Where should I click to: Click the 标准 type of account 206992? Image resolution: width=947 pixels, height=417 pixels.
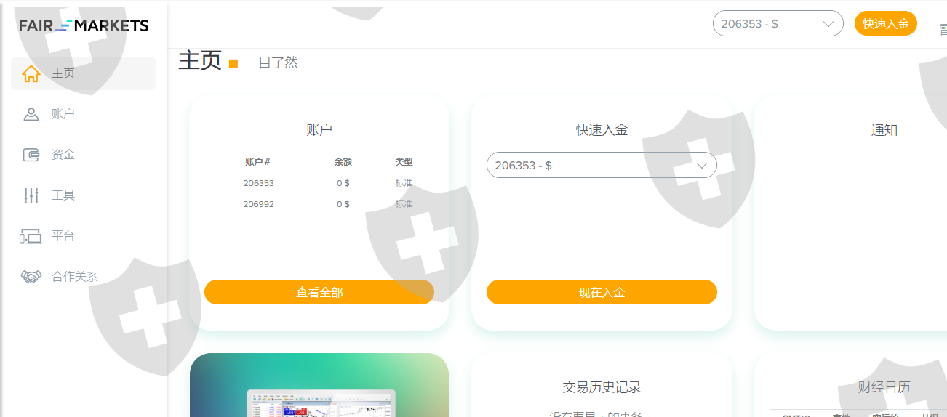tap(404, 204)
